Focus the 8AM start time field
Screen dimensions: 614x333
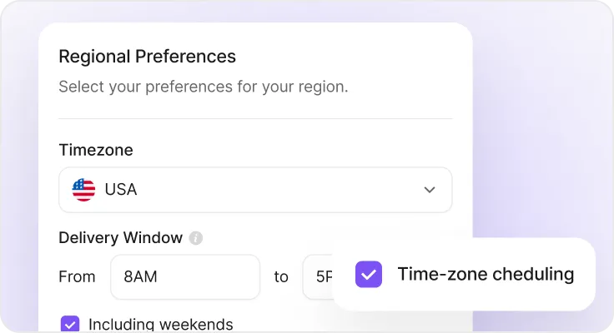click(x=185, y=276)
